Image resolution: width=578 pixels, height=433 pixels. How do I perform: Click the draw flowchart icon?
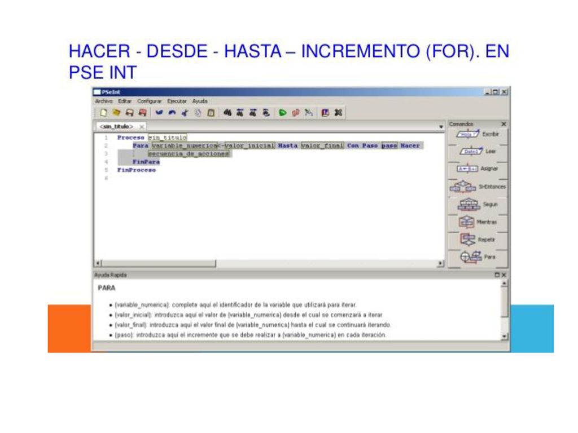tap(309, 113)
